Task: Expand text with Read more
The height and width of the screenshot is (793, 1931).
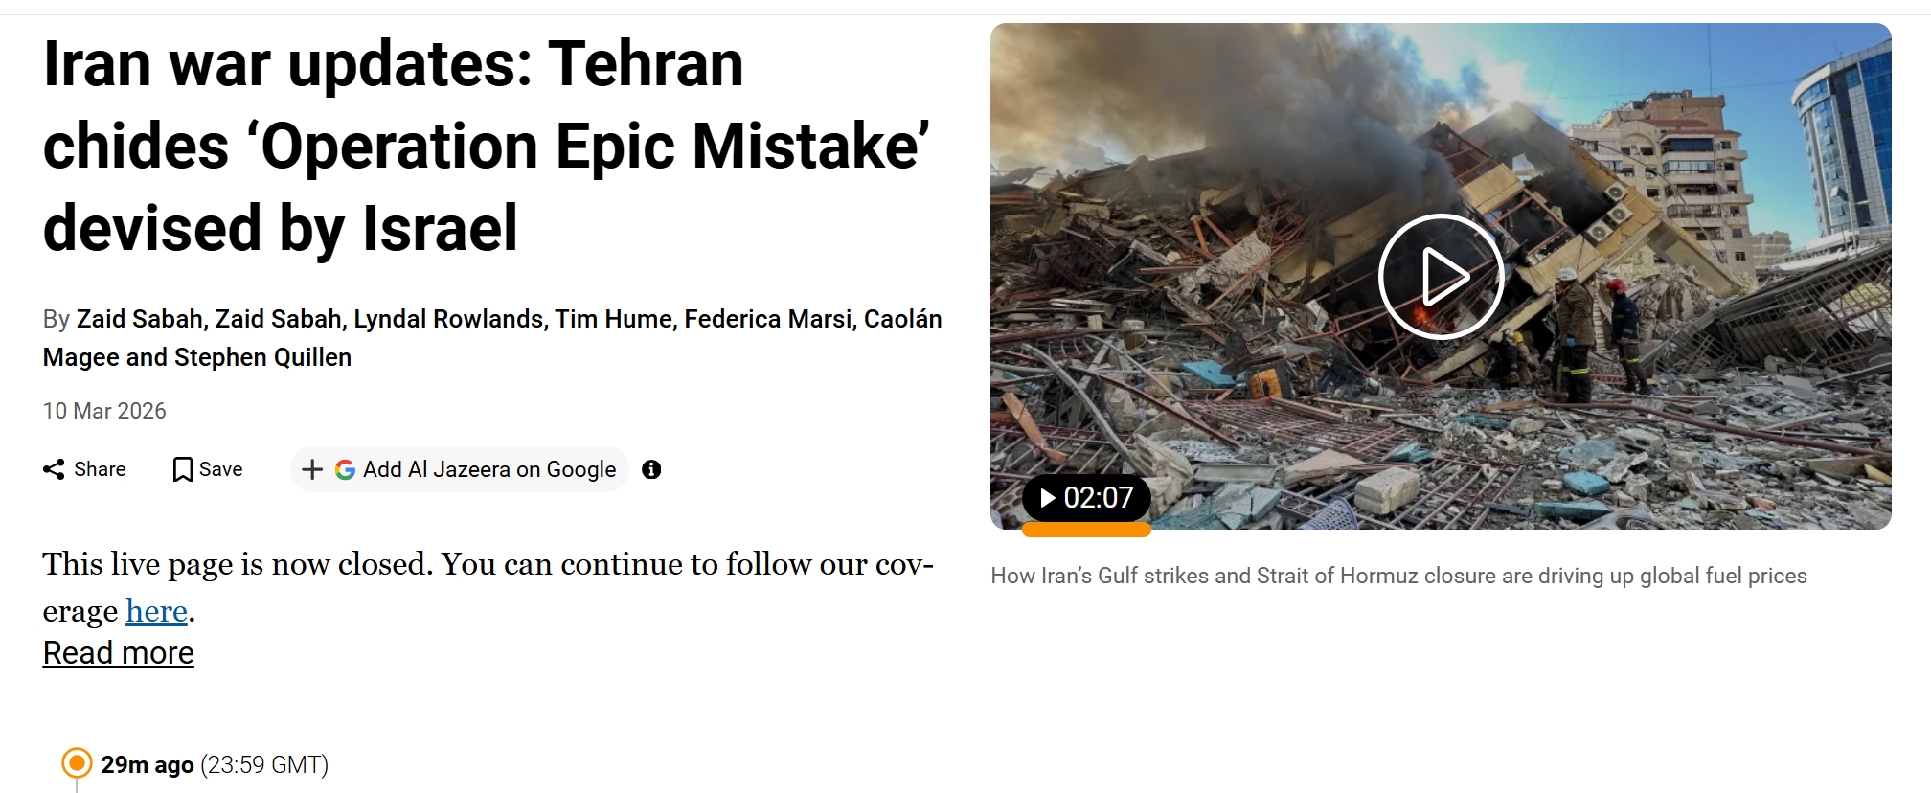Action: [x=118, y=653]
